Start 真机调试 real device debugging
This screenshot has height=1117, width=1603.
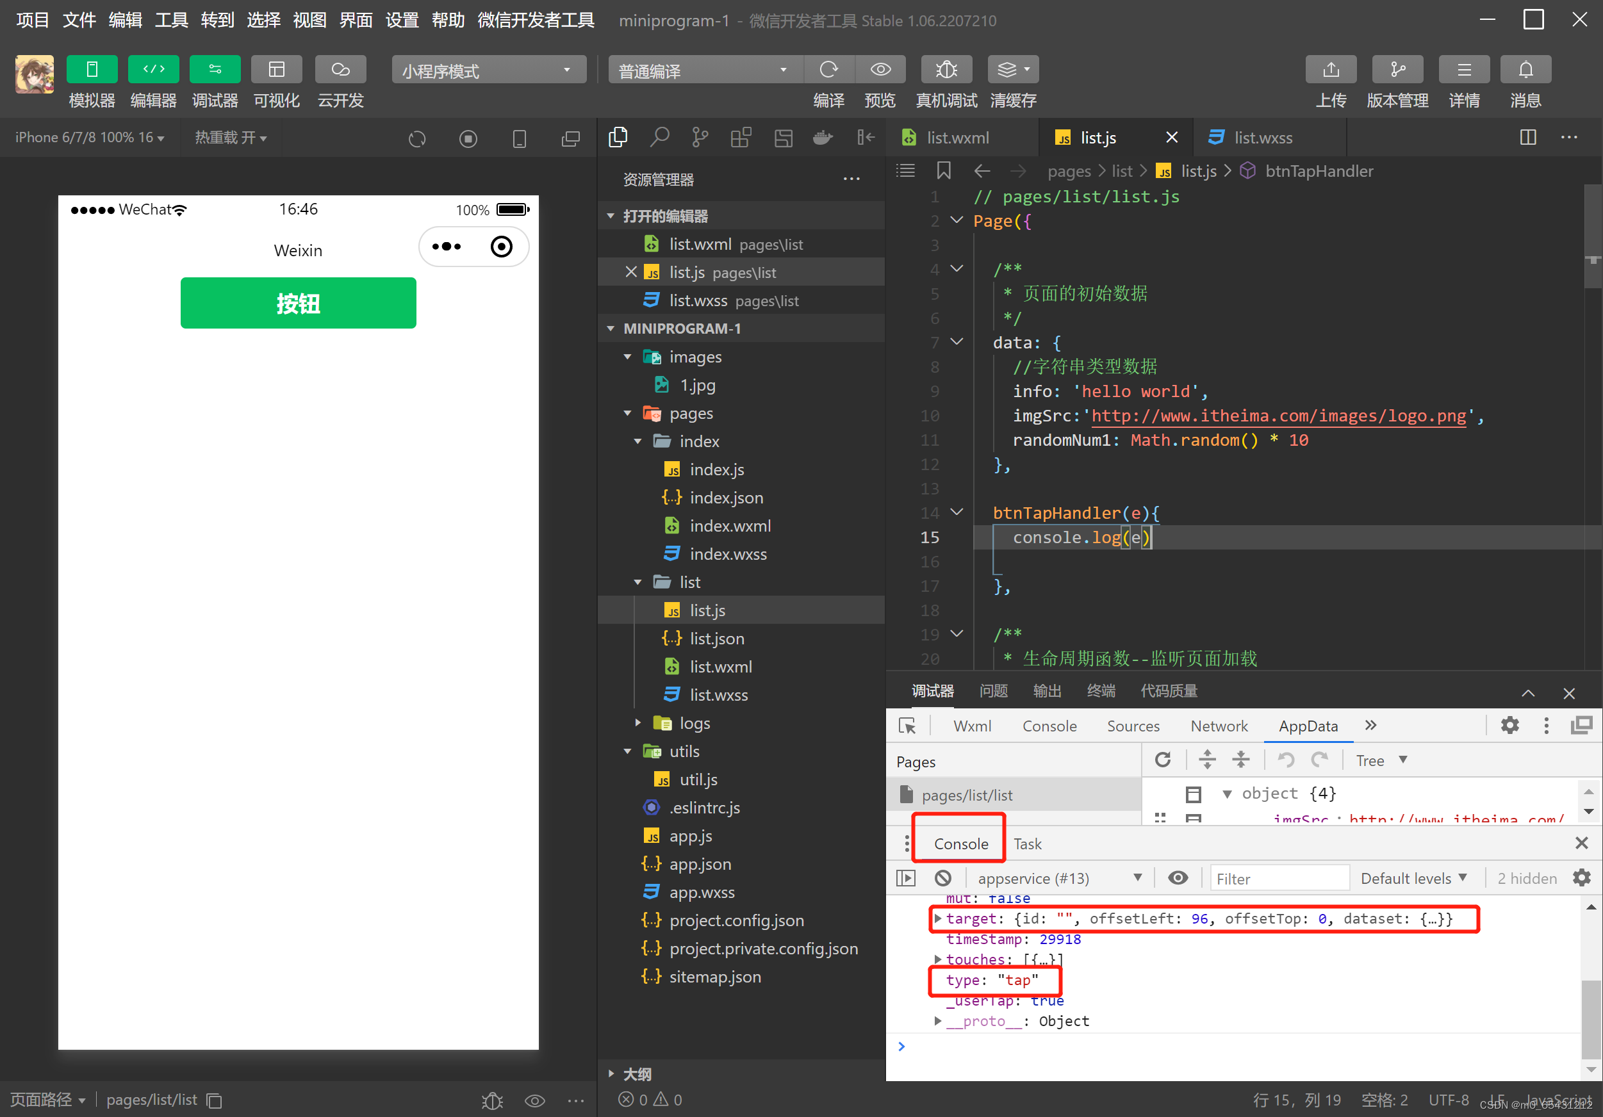point(946,69)
